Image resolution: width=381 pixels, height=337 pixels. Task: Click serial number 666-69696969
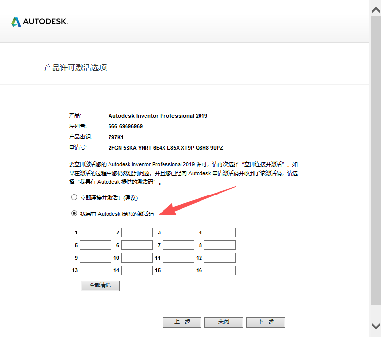pyautogui.click(x=126, y=126)
